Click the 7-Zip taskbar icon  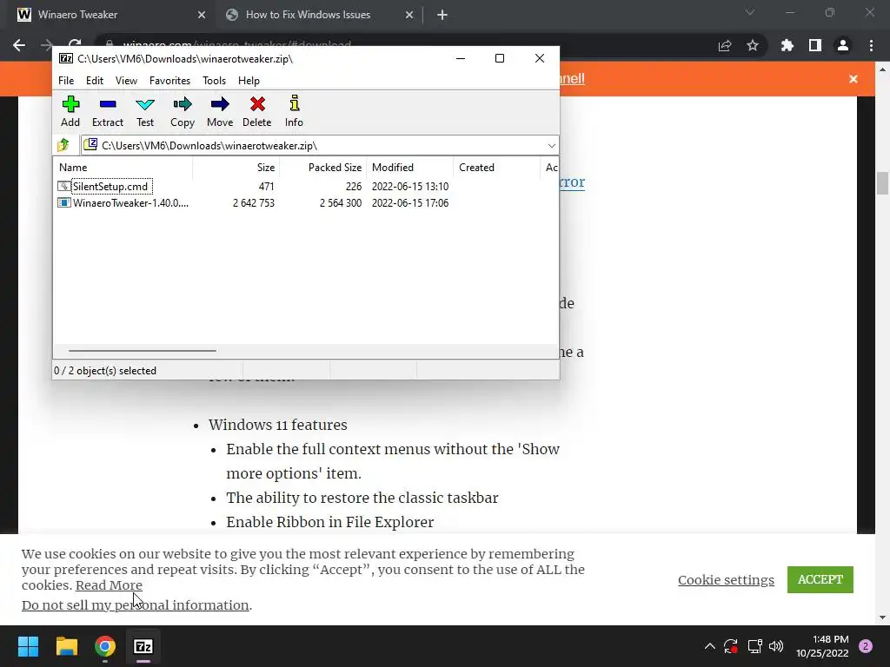pyautogui.click(x=143, y=646)
